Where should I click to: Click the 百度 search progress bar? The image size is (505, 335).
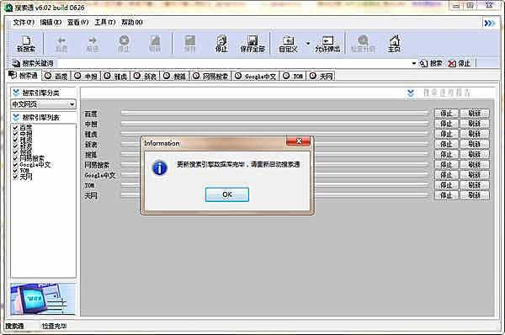(274, 114)
